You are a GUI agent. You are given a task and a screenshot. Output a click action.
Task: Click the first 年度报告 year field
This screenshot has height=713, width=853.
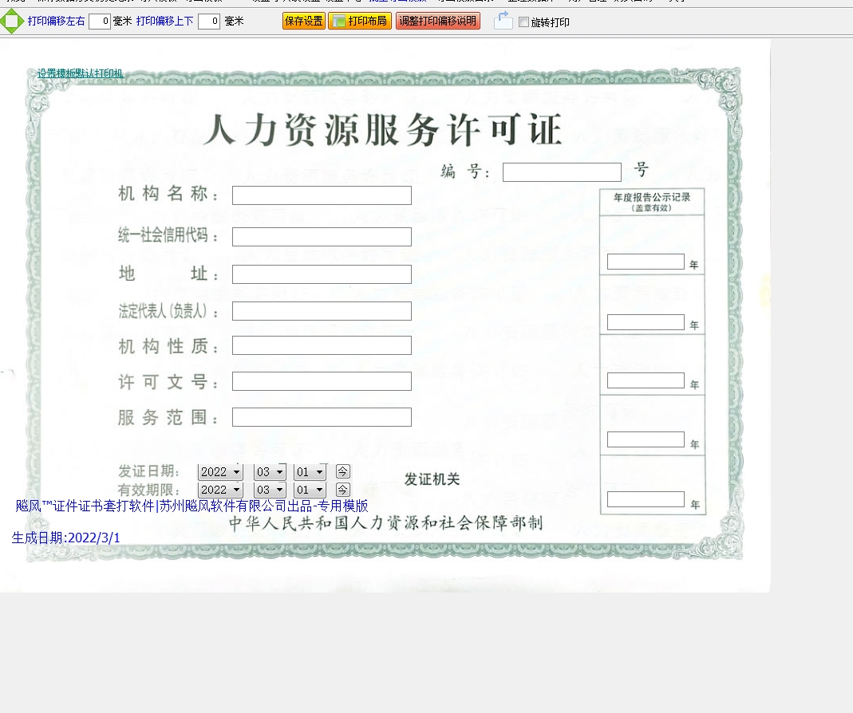pyautogui.click(x=646, y=262)
